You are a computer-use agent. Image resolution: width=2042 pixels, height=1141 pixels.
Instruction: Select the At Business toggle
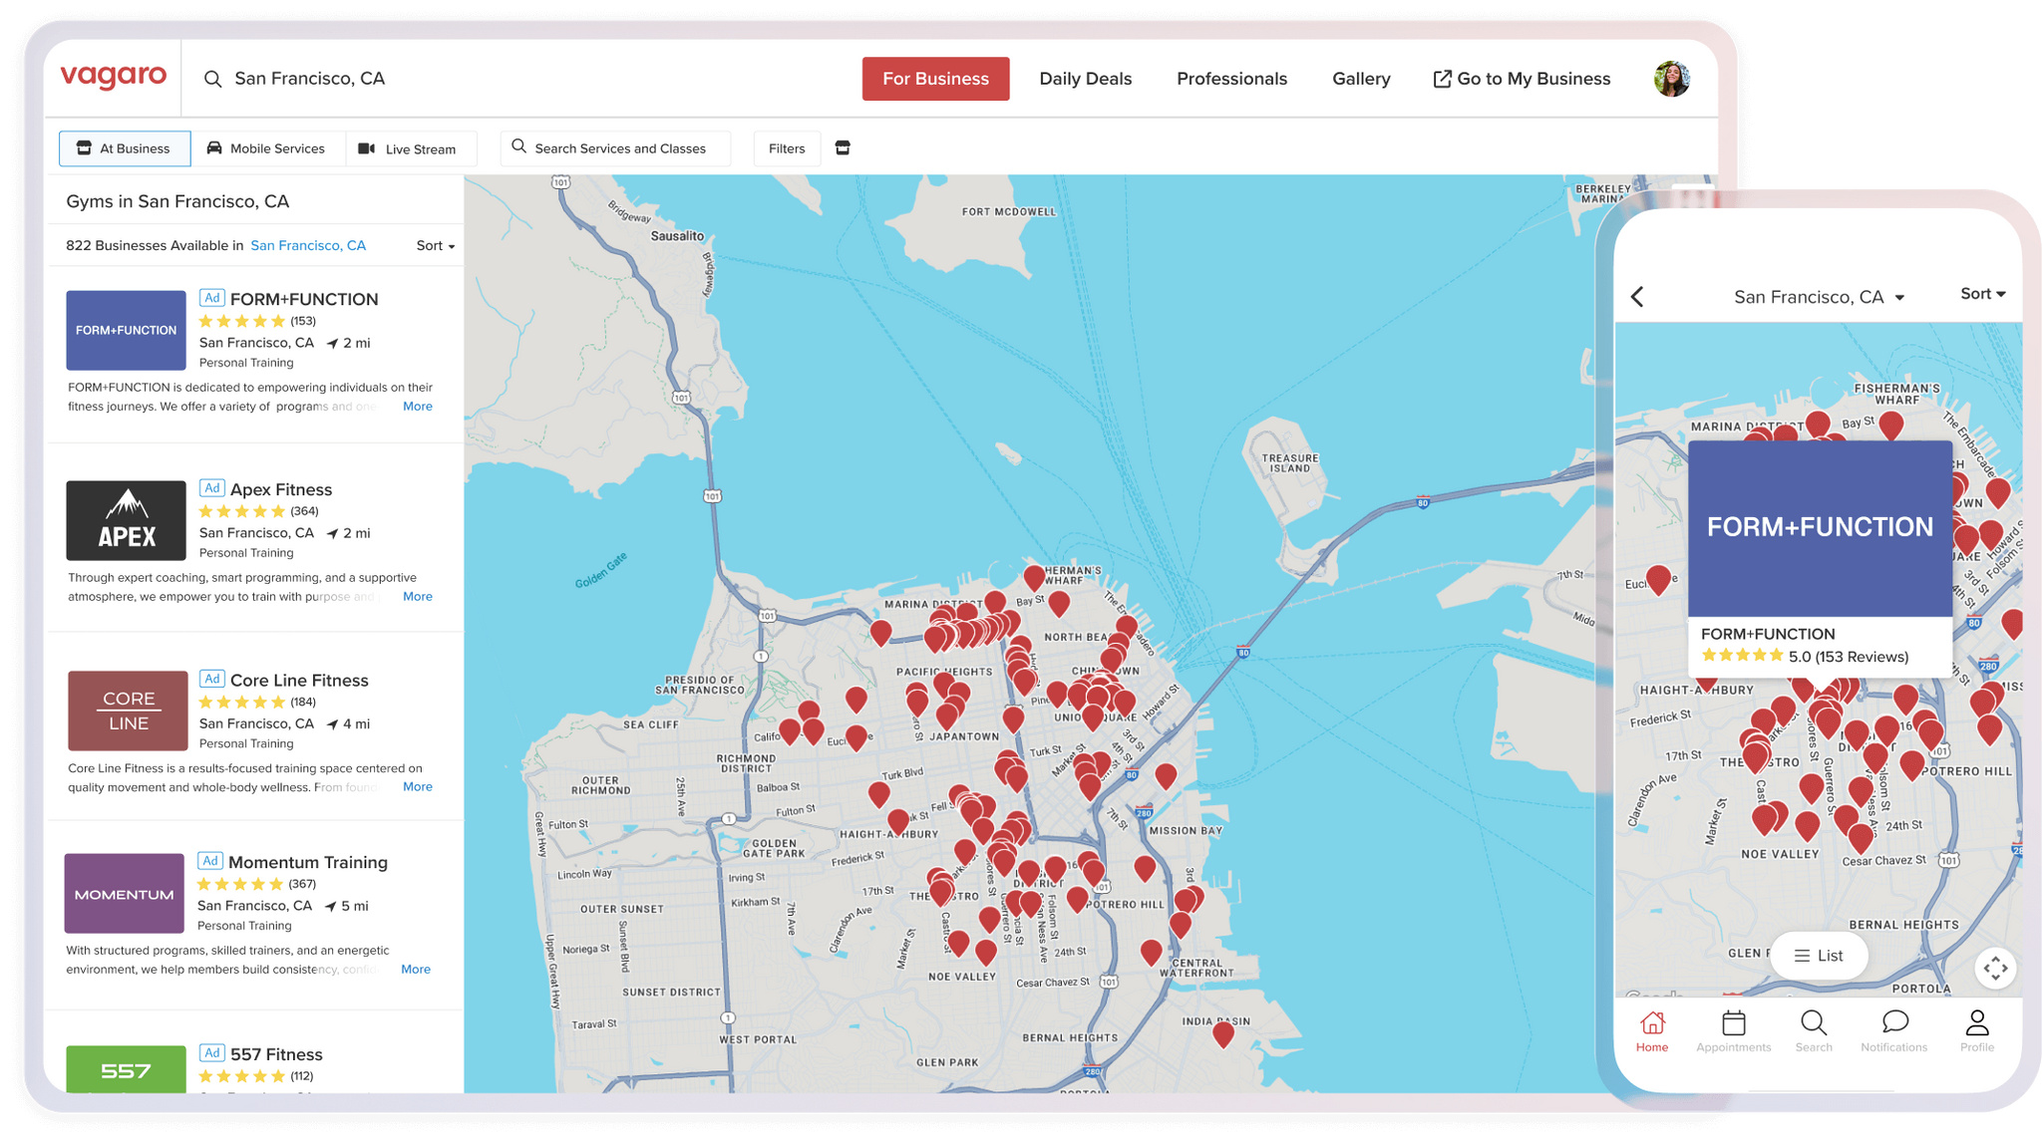tap(125, 148)
